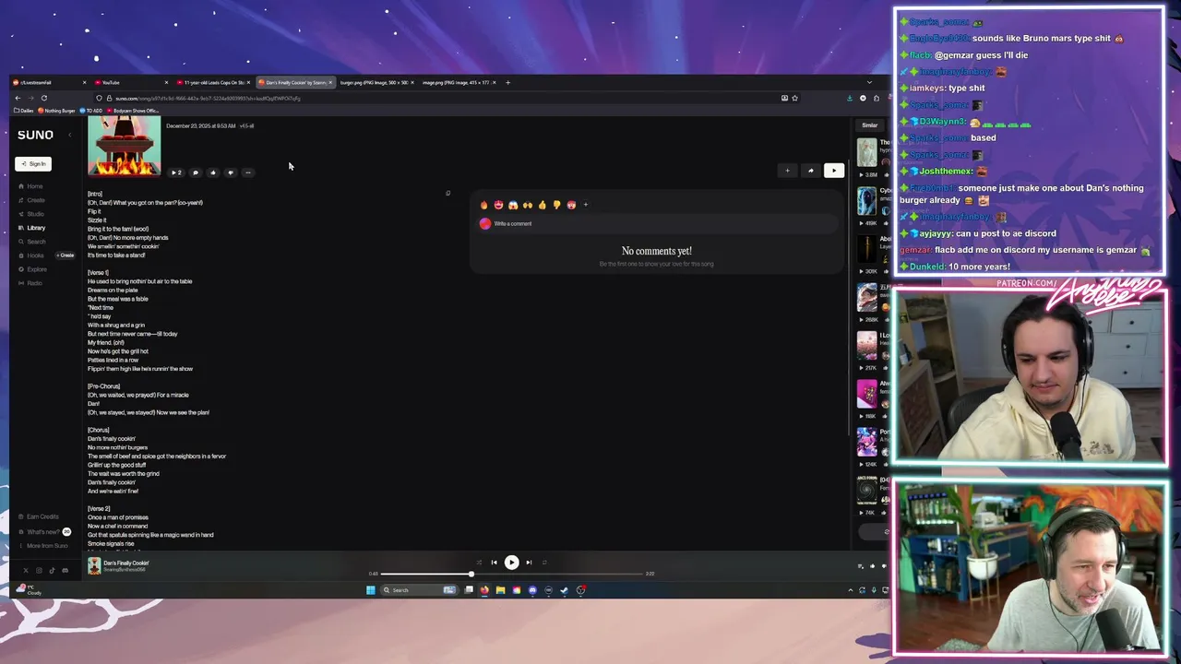1181x664 pixels.
Task: Skip to next track in player
Action: (x=529, y=563)
